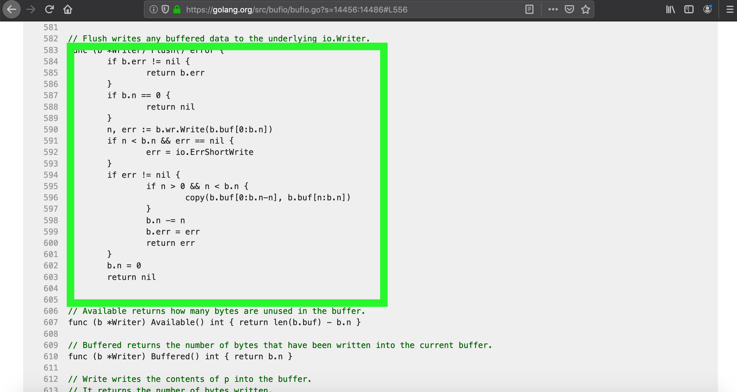Save this page to Pocket
The image size is (737, 392).
(569, 9)
